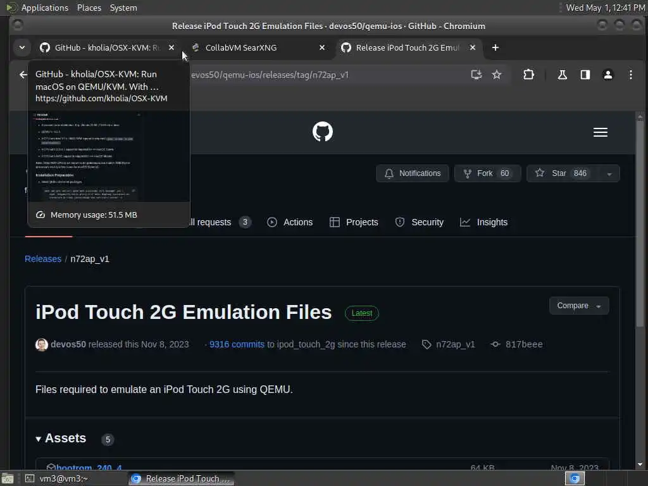
Task: Open the Compare dropdown
Action: pos(578,306)
